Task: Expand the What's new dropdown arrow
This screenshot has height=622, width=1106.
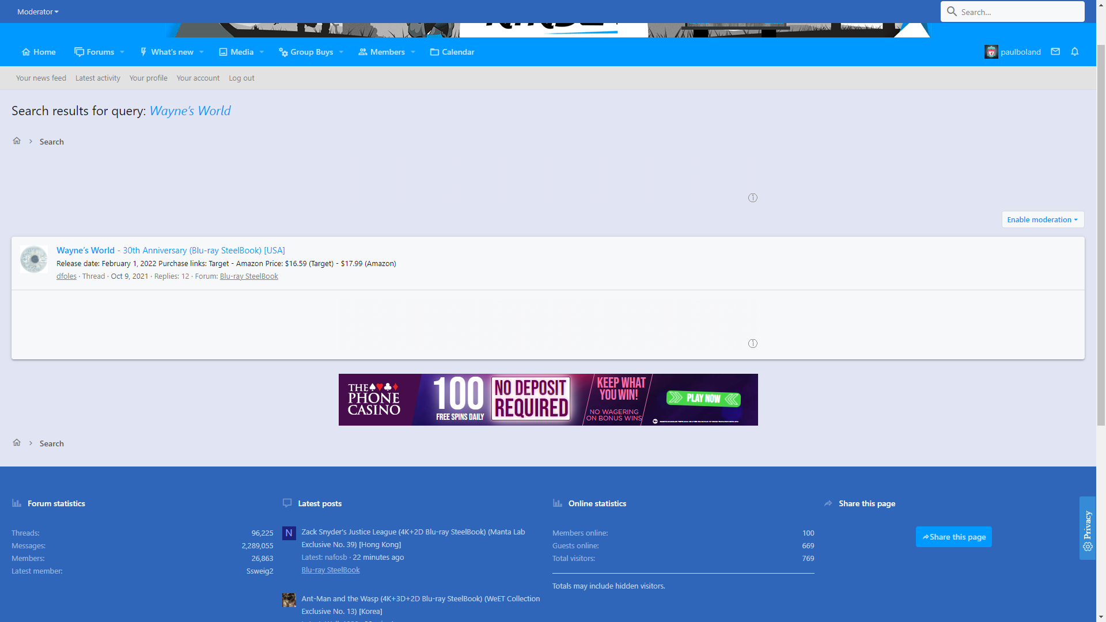Action: click(202, 52)
